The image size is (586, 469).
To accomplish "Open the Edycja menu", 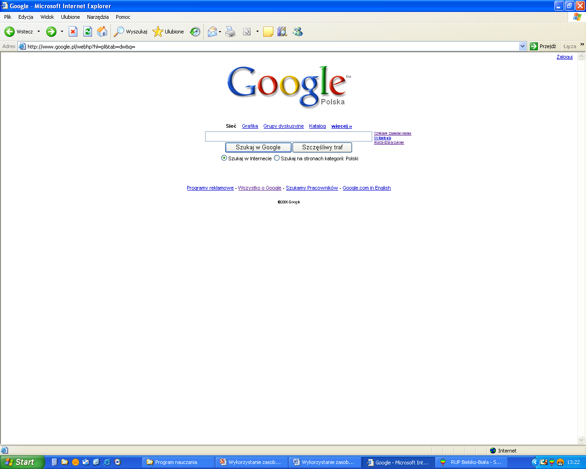I will (x=26, y=17).
